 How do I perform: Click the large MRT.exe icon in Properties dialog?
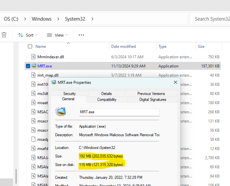(x=60, y=112)
